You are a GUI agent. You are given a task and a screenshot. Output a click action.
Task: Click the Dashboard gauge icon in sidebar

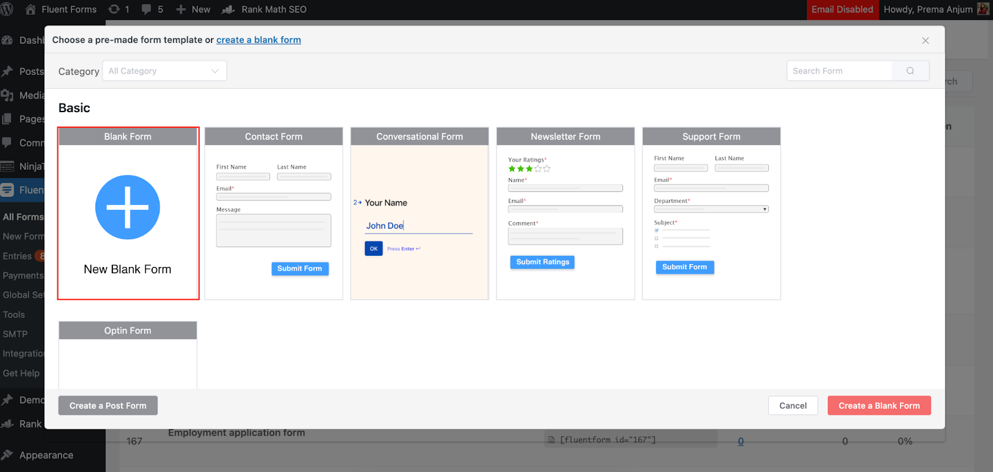pyautogui.click(x=7, y=40)
